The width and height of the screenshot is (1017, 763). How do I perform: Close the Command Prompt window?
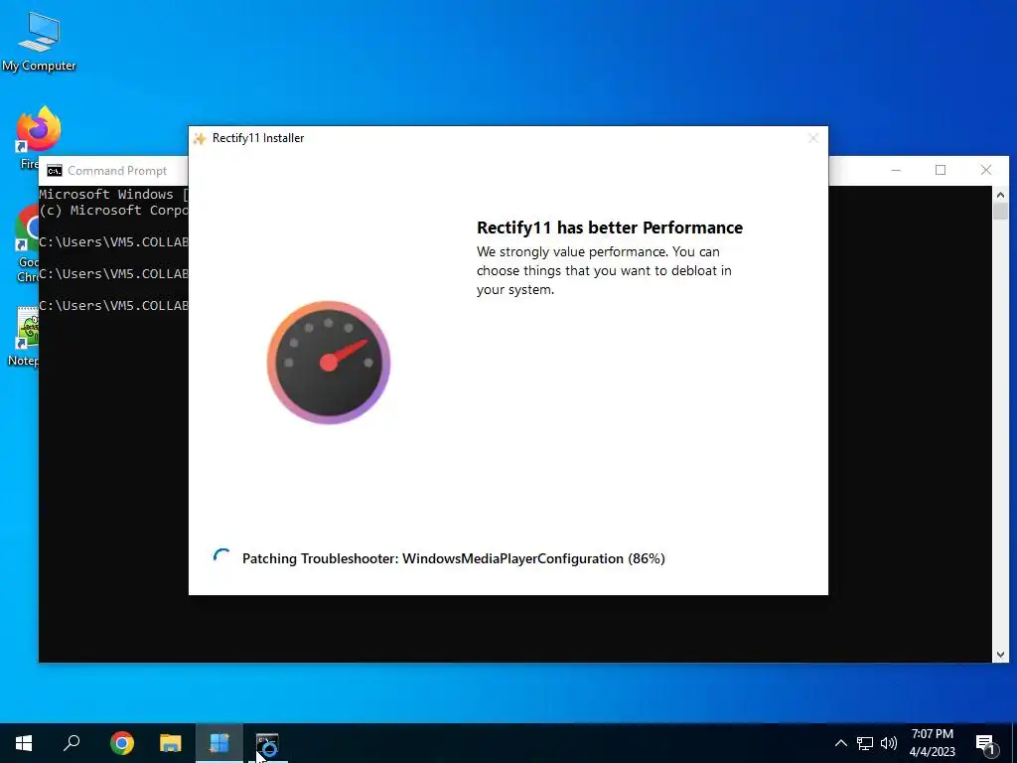pos(986,170)
